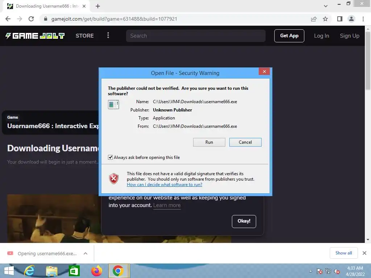This screenshot has width=371, height=278.
Task: Open 'How can I decide what software to run?' link
Action: coord(164,185)
